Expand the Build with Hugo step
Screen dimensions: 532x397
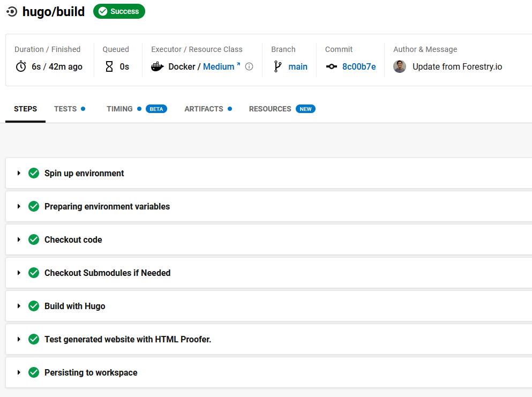click(x=19, y=306)
